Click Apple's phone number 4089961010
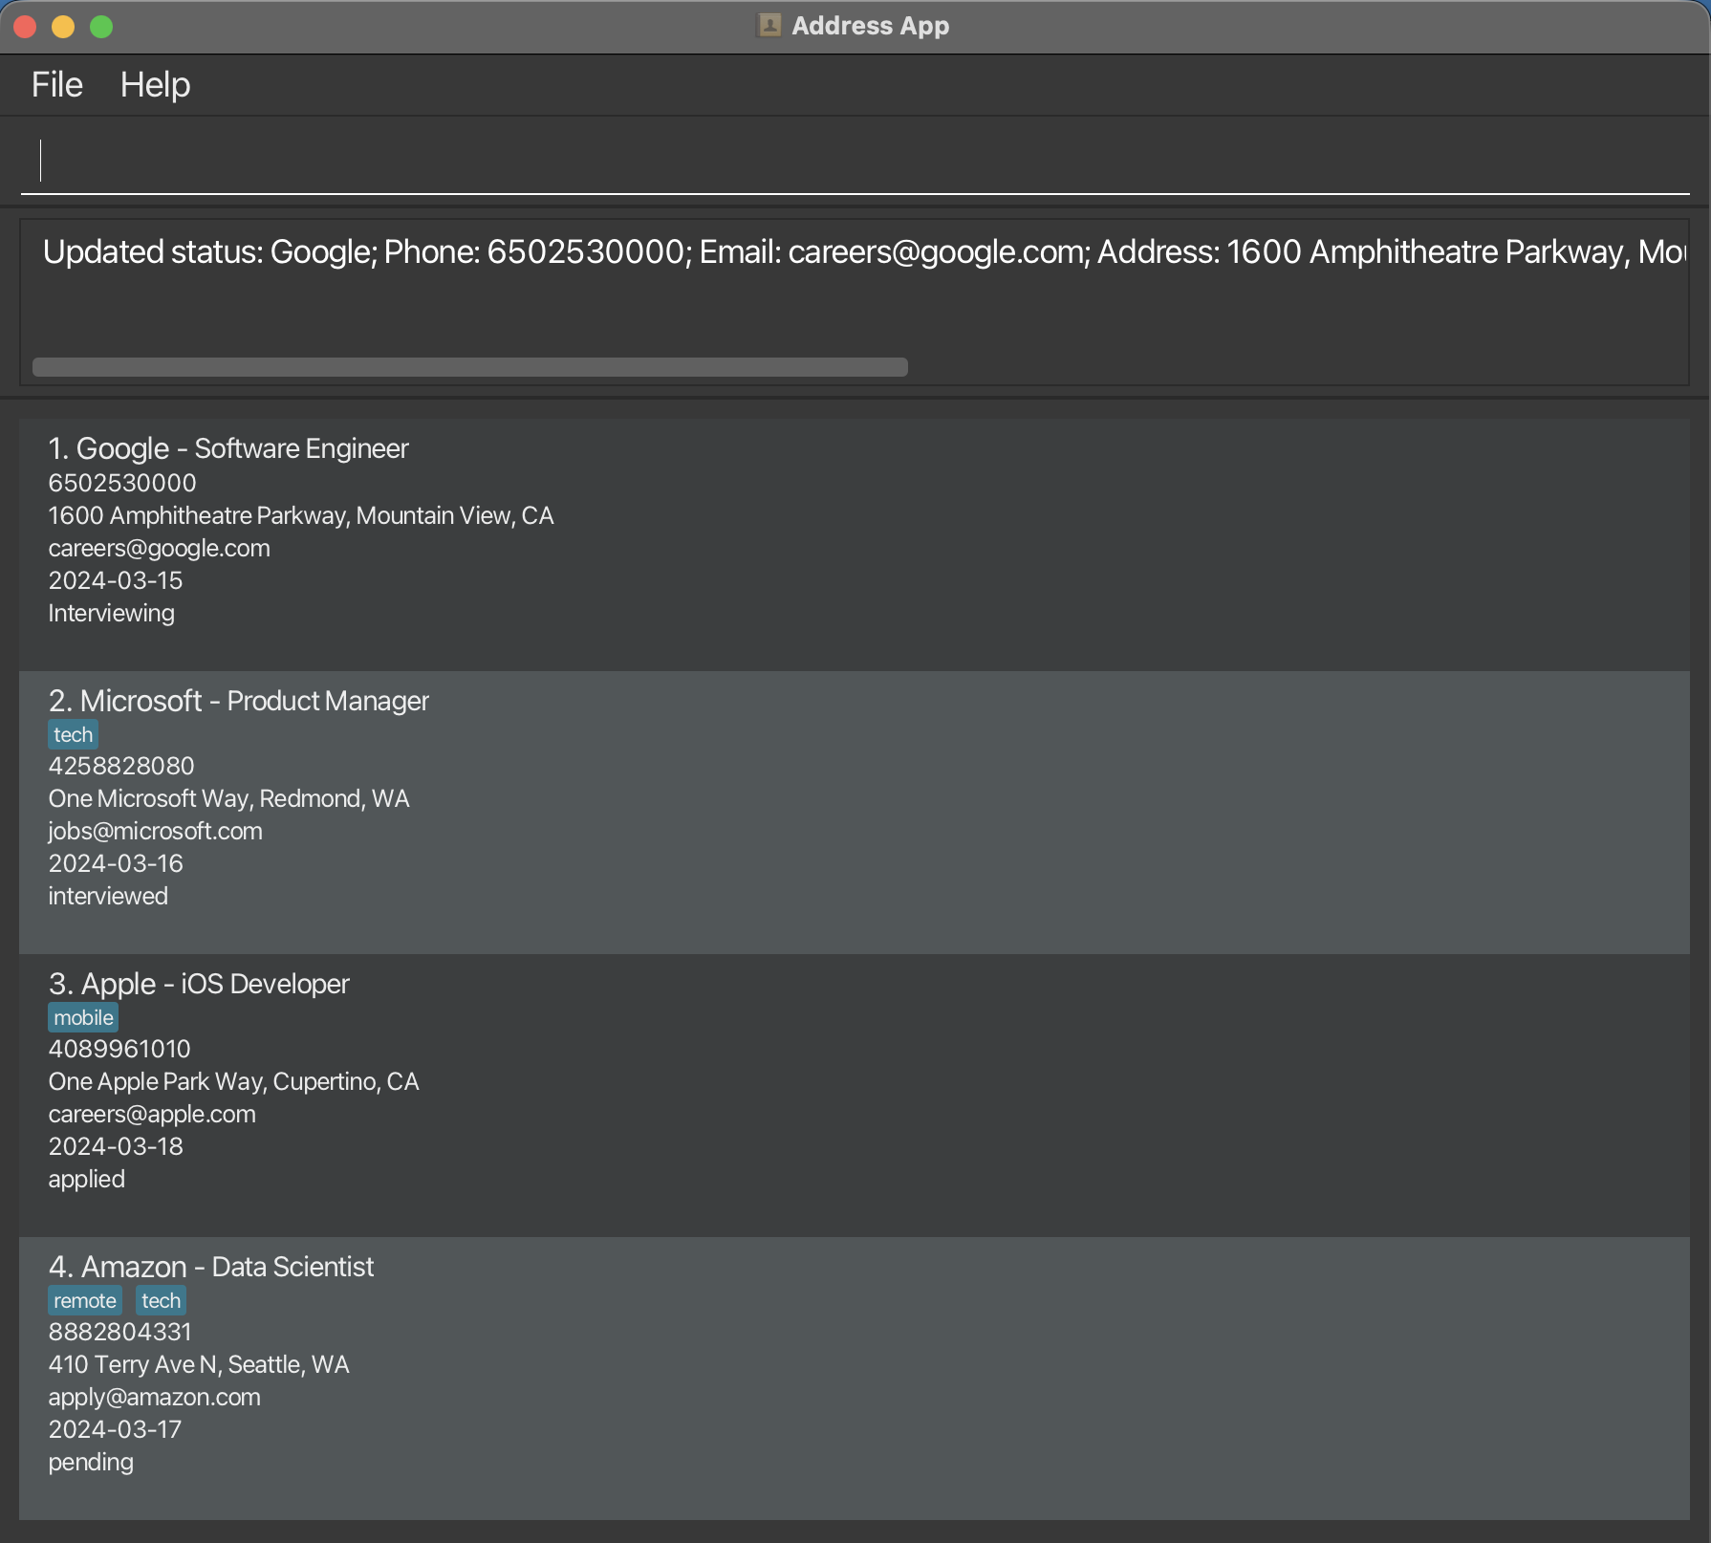 coord(119,1049)
